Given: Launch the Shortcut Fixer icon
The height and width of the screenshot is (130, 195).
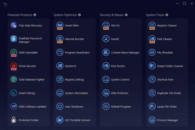Looking at the screenshot, I should coord(152,79).
